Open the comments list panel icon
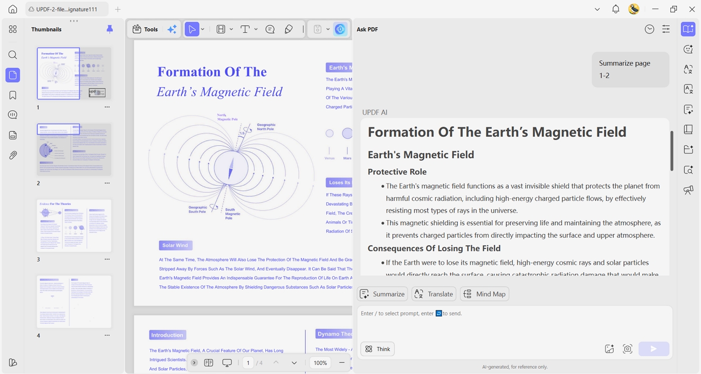Viewport: 701px width, 374px height. pos(13,115)
